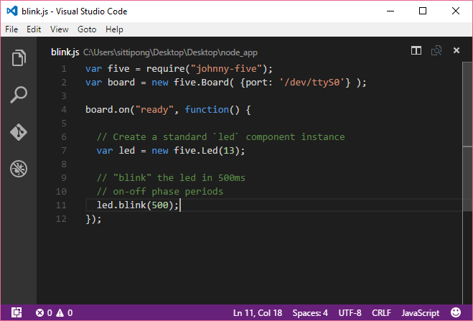Select language mode JavaScript

click(420, 313)
